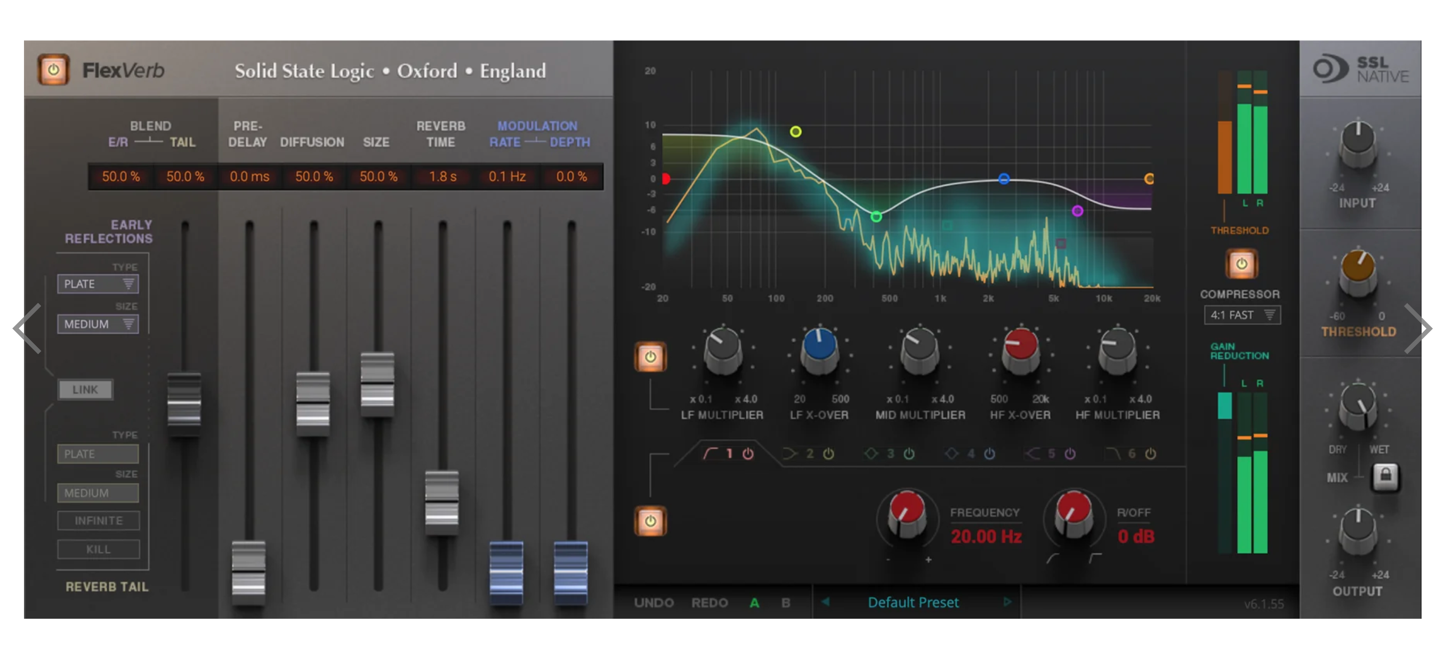
Task: Enable EQ band 2 power icon
Action: [828, 454]
